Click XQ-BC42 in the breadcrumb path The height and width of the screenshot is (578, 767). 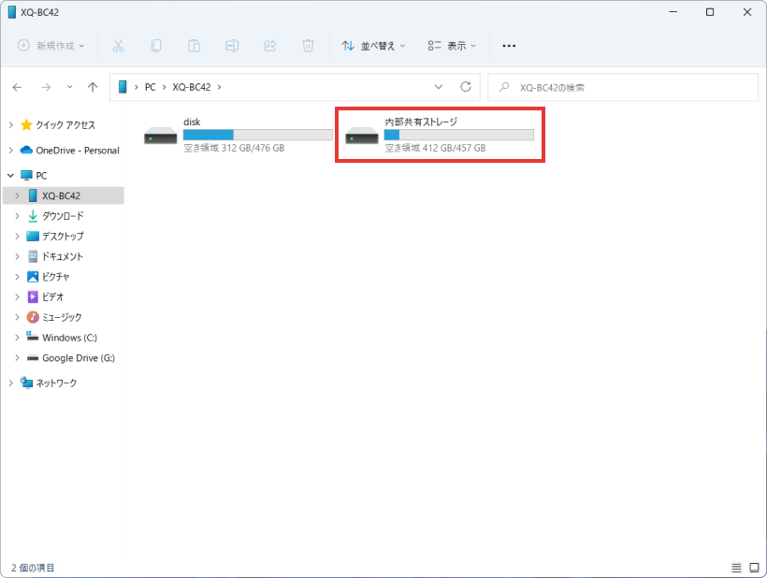pyautogui.click(x=191, y=87)
